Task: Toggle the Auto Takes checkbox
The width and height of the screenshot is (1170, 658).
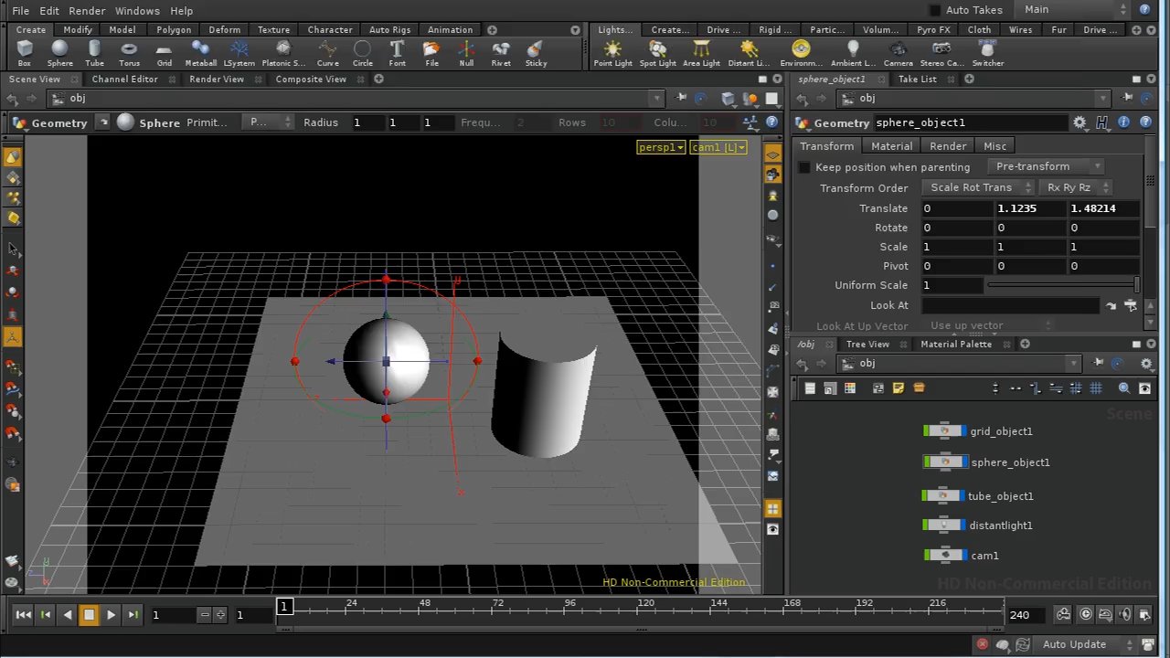Action: tap(934, 10)
